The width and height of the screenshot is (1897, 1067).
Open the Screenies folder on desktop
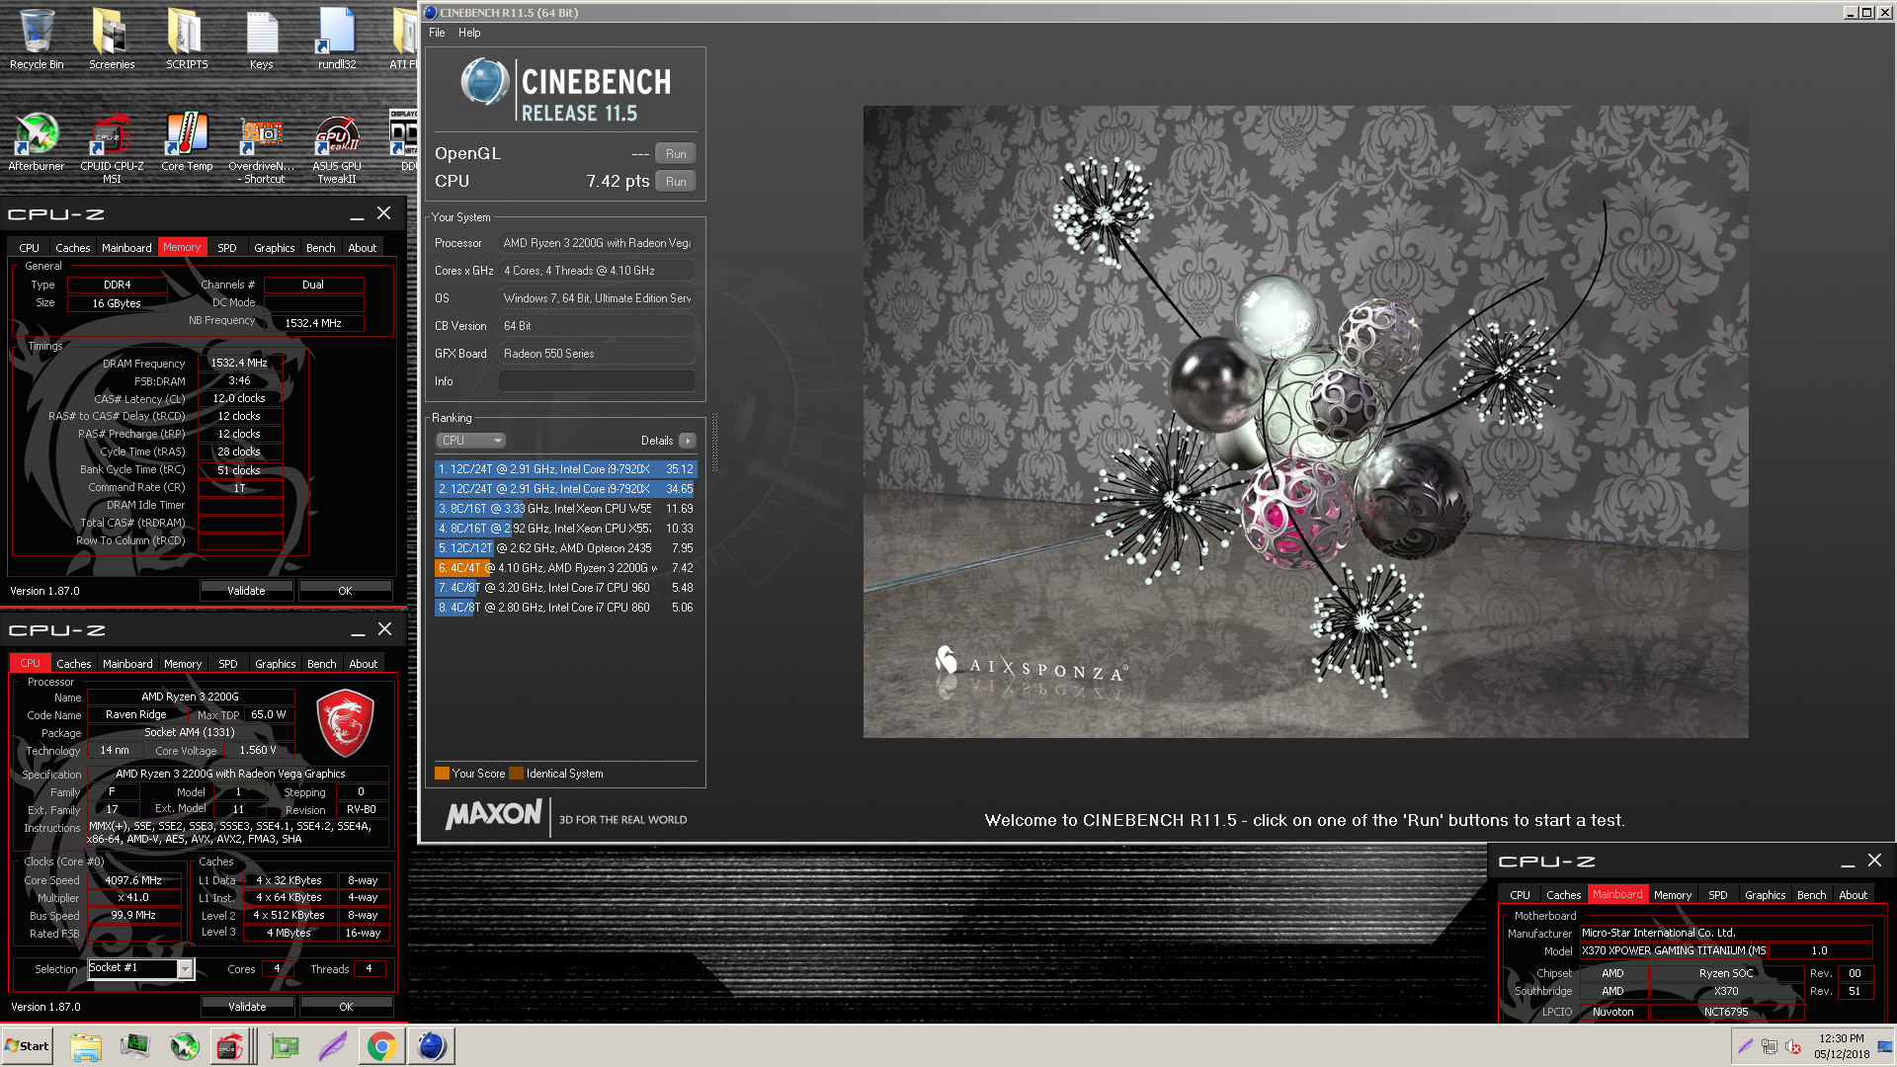pos(112,40)
